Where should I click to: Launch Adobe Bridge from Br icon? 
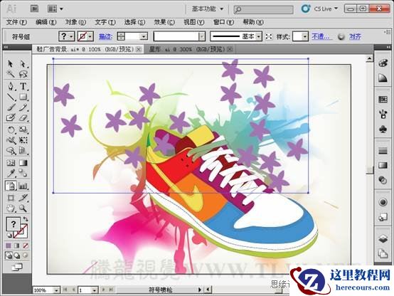click(34, 9)
